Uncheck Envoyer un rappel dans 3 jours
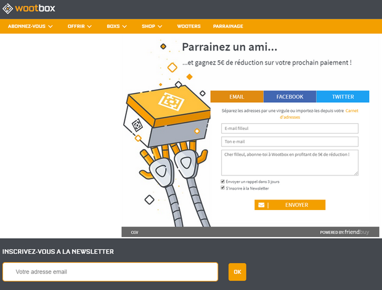382x290 pixels. 222,182
